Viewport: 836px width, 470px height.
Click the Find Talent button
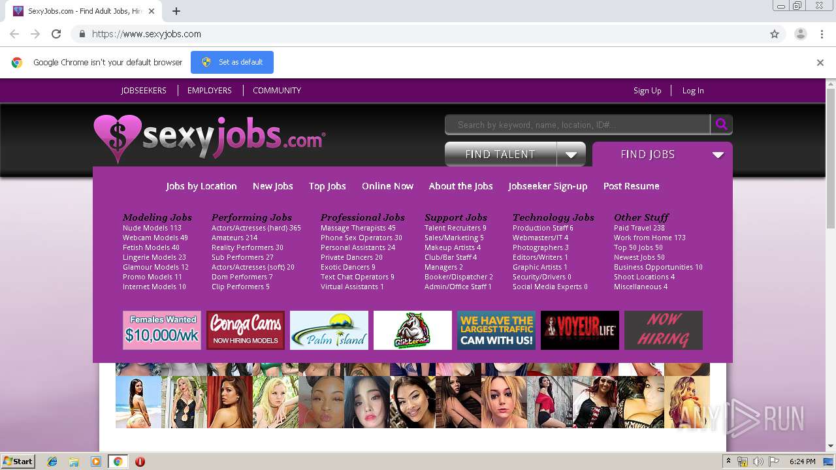point(500,155)
